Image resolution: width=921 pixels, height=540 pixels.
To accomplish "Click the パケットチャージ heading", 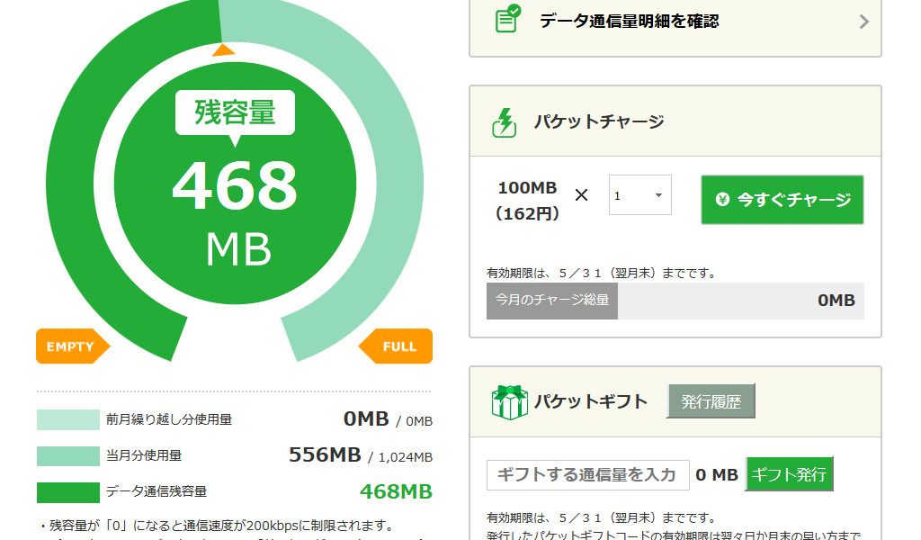I will (x=599, y=121).
